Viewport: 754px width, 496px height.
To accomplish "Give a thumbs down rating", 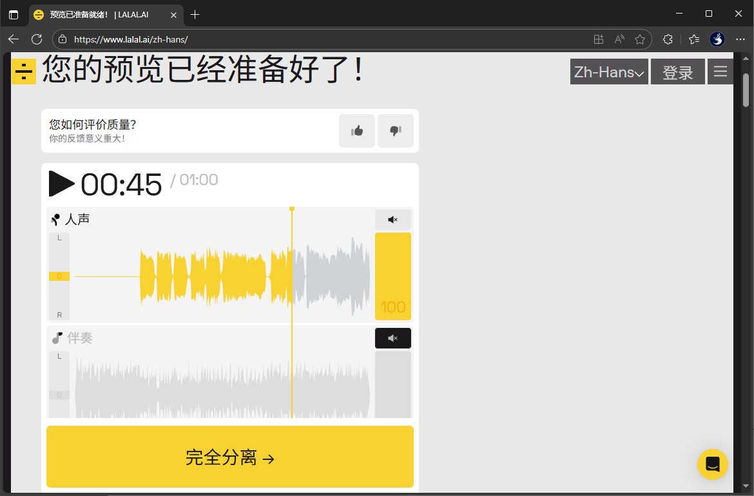I will click(x=395, y=130).
